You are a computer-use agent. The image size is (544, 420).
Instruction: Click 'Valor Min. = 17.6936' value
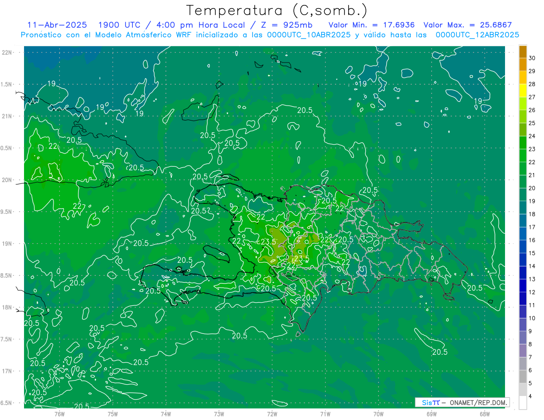(x=371, y=25)
